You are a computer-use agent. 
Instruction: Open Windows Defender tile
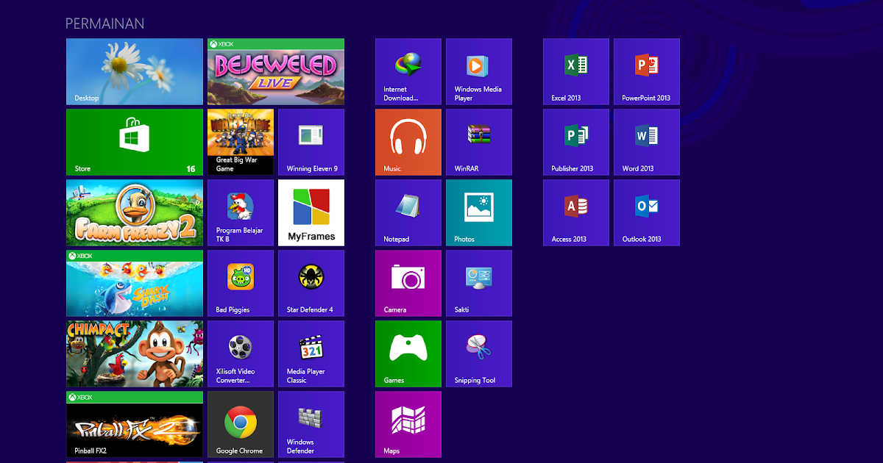pyautogui.click(x=311, y=424)
